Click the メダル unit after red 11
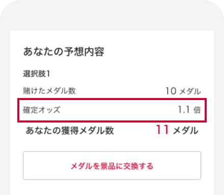This screenshot has width=224, height=195. tap(185, 131)
